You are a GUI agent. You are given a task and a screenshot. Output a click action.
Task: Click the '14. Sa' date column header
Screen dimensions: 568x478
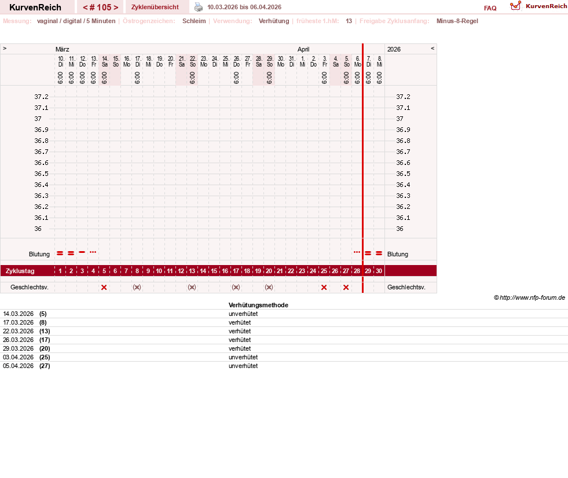point(105,61)
